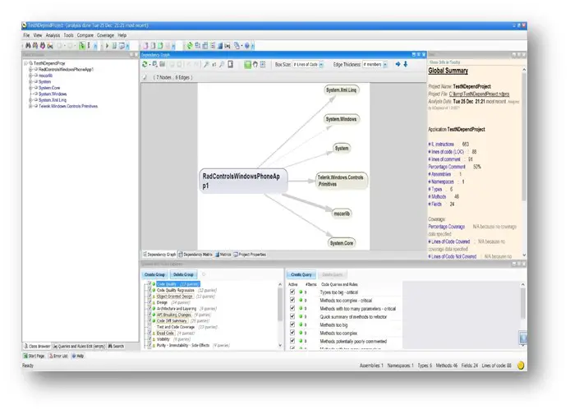Toggle 'Methods potentially poorly commented' checkbox
570x414 pixels.
292,341
